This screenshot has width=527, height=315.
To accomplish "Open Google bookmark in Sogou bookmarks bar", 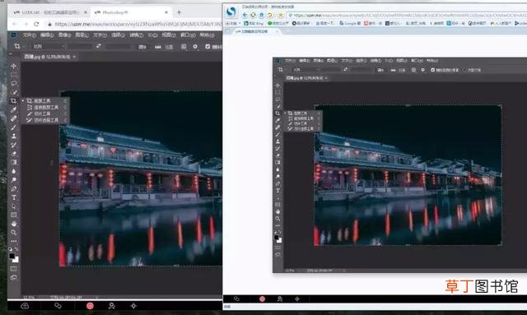I will pyautogui.click(x=350, y=23).
